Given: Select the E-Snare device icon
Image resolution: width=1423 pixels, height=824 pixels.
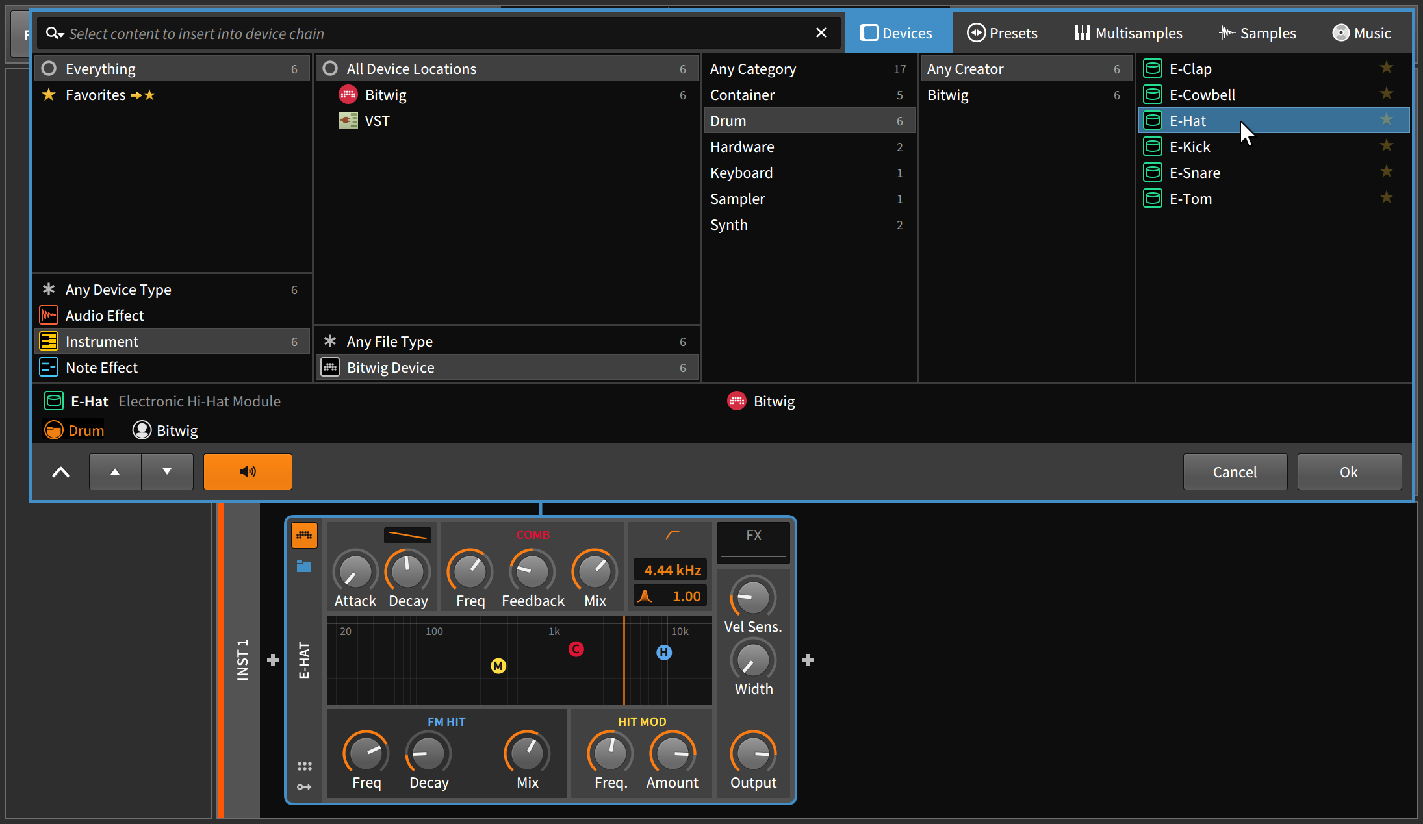Looking at the screenshot, I should pyautogui.click(x=1153, y=172).
